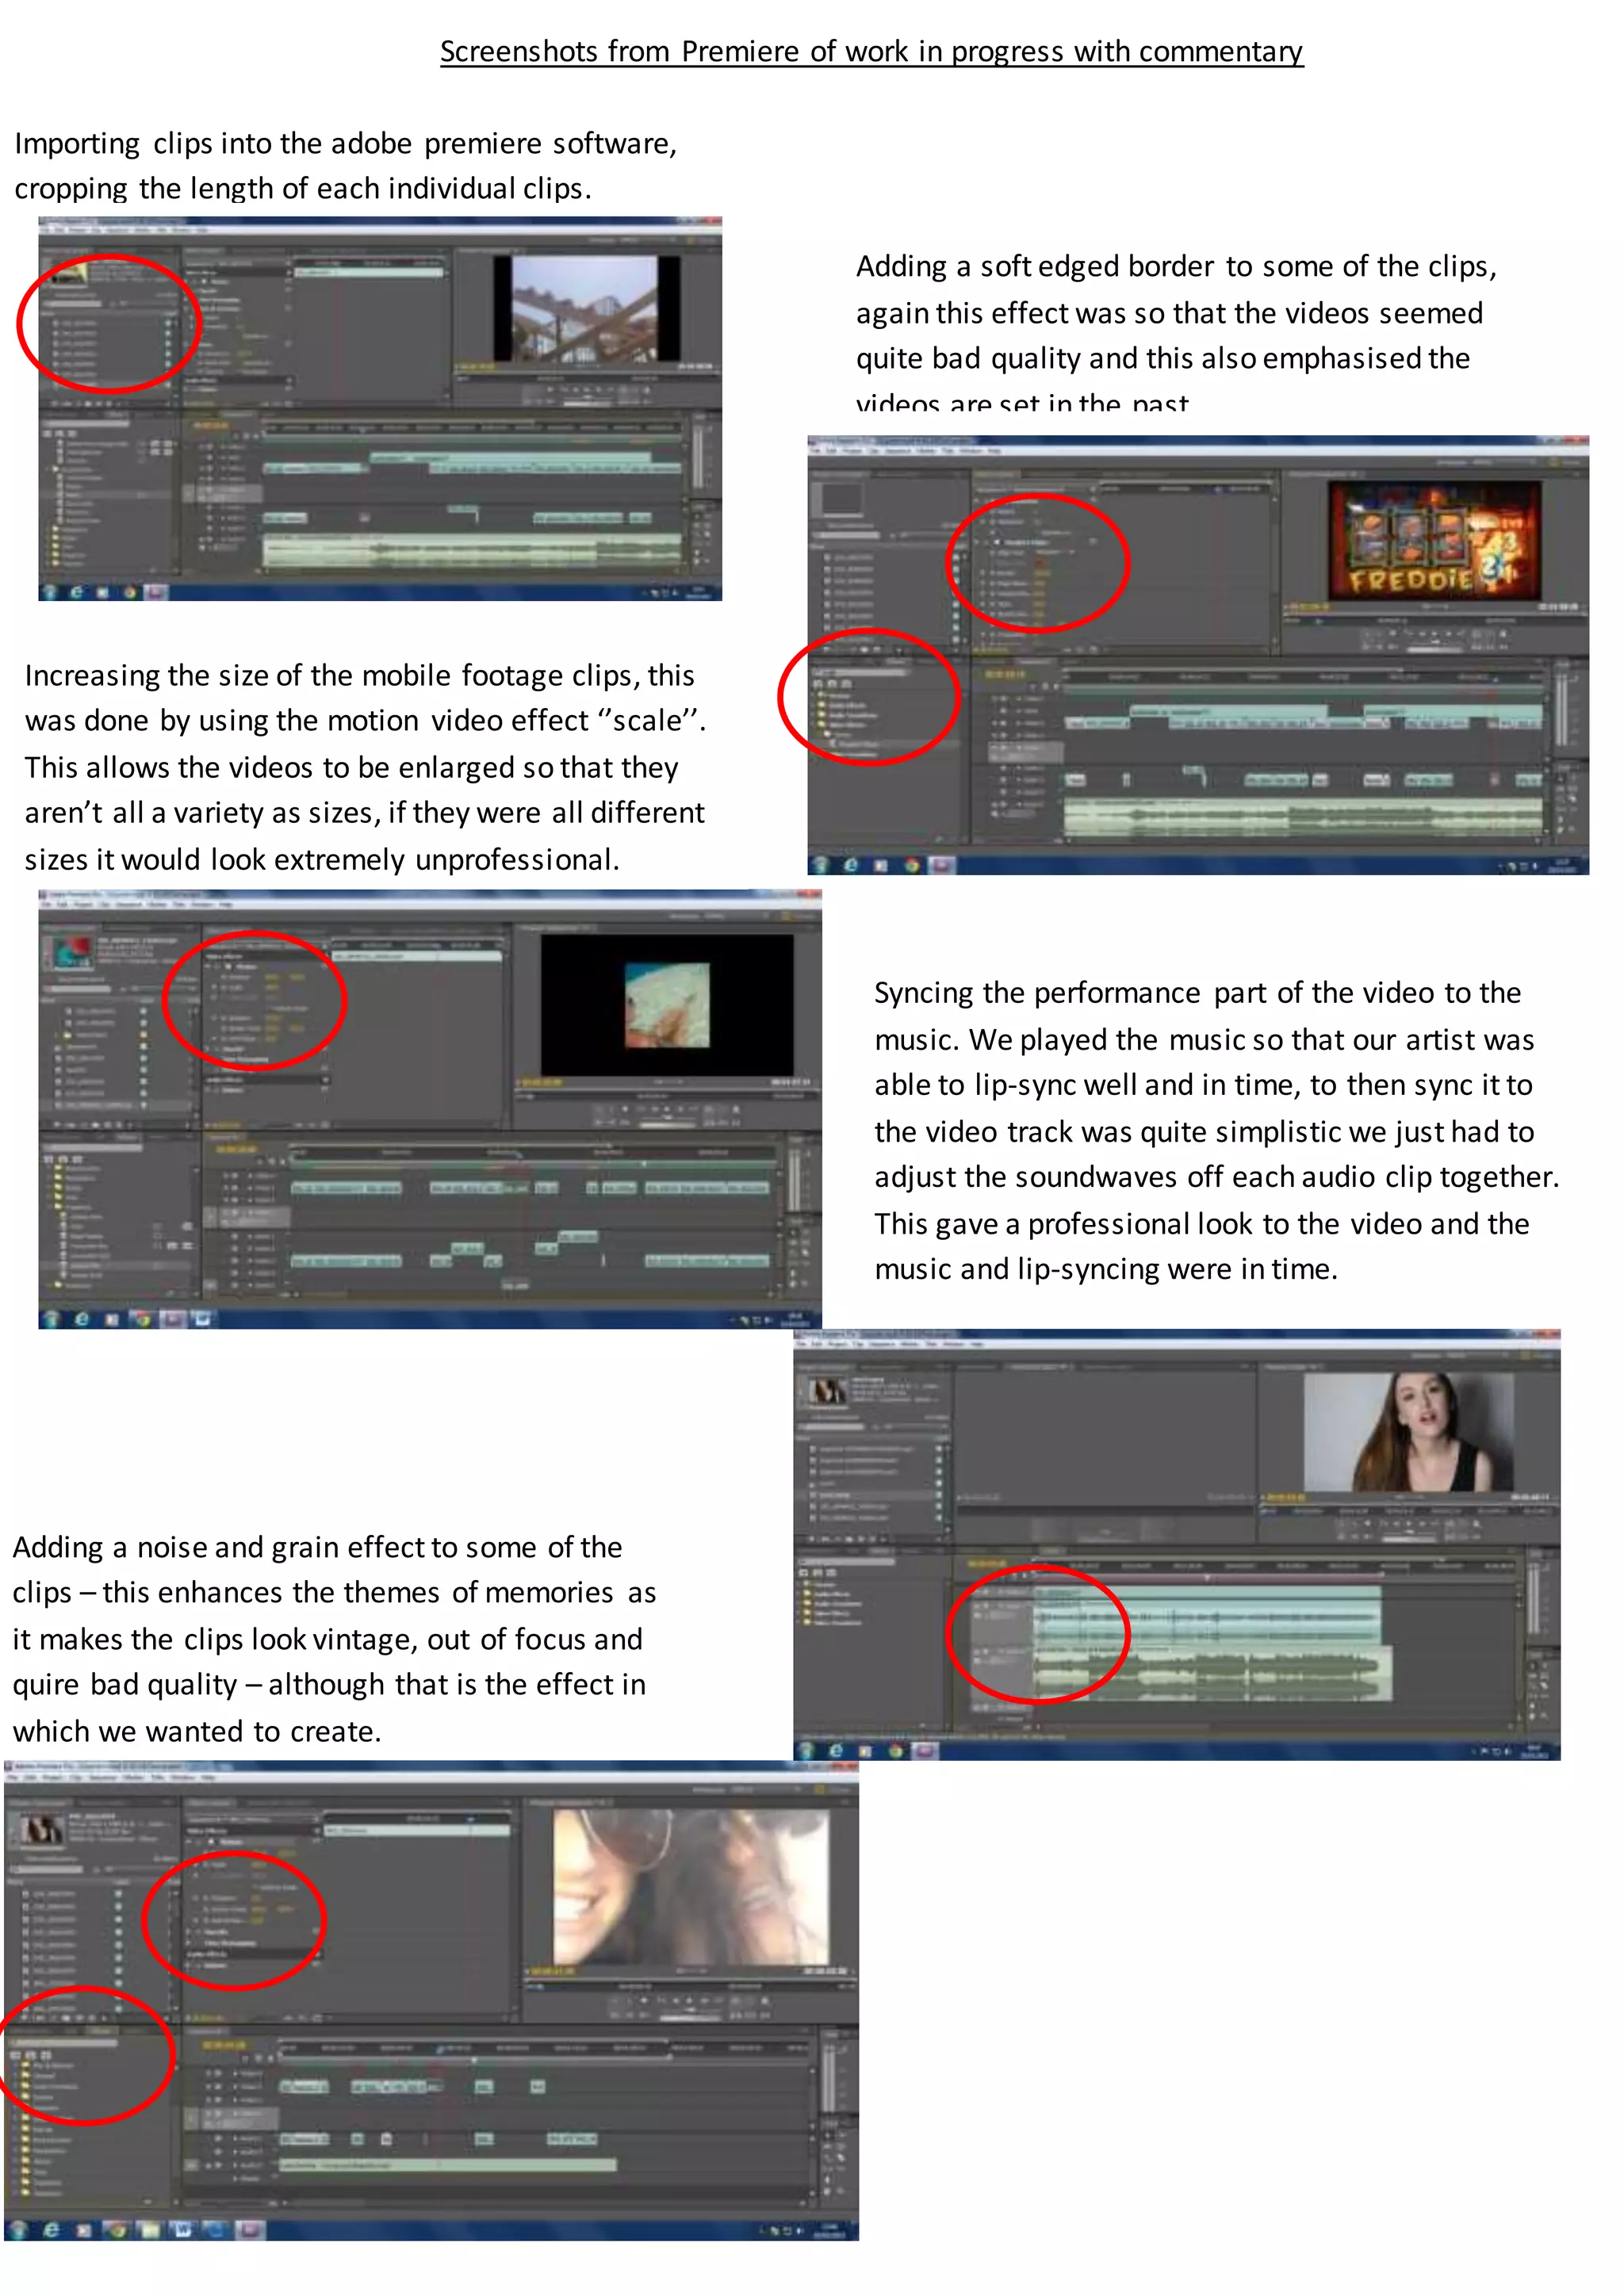Click the underlined 'Screenshots from Premiere' heading

(x=871, y=51)
